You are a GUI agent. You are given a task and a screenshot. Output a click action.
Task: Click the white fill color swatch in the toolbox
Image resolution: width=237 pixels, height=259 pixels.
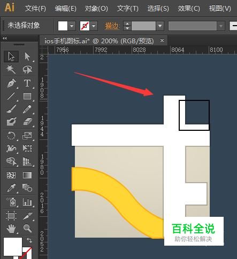tap(13, 247)
